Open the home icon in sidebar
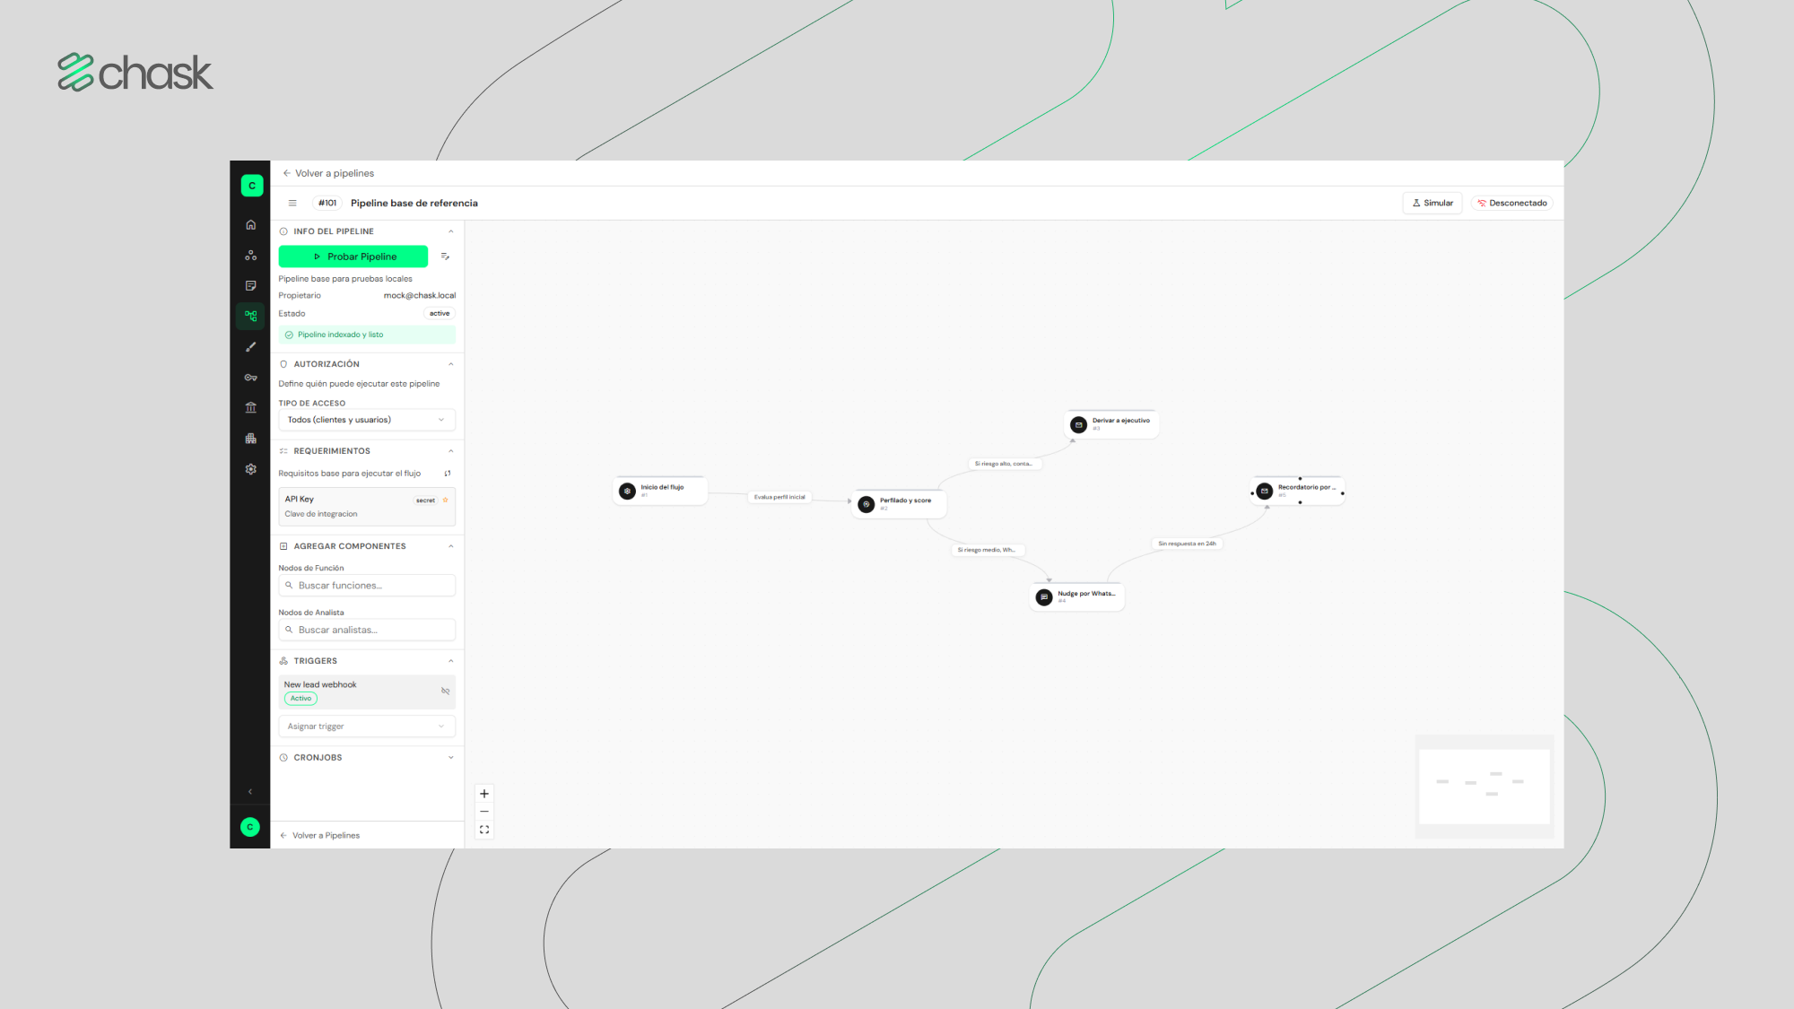 (x=250, y=225)
